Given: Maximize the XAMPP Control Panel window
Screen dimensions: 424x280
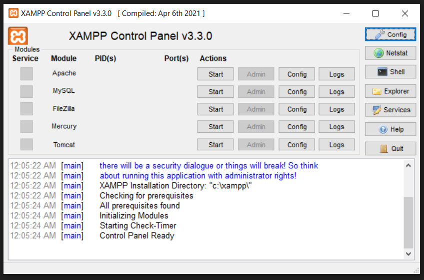Looking at the screenshot, I should 375,13.
